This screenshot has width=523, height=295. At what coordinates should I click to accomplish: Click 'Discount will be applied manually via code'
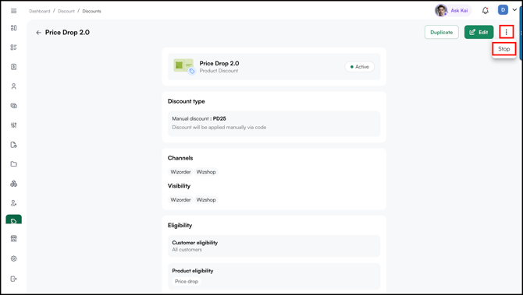[219, 128]
